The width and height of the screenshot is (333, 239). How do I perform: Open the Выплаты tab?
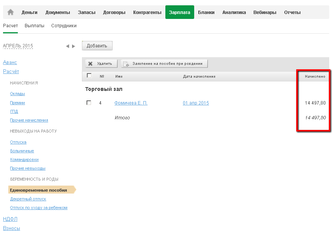tap(35, 26)
